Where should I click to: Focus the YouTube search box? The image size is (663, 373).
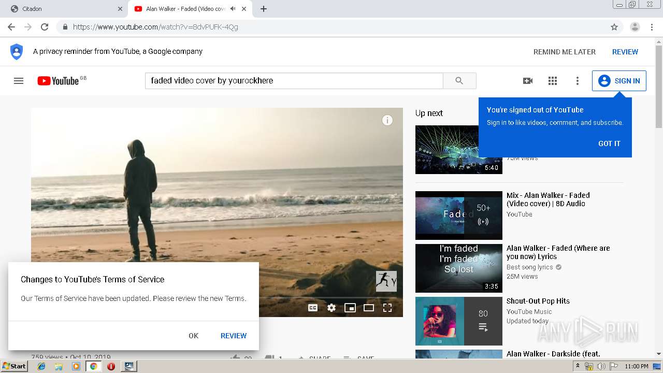point(294,81)
